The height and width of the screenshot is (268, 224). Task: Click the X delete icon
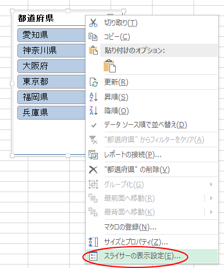(93, 170)
